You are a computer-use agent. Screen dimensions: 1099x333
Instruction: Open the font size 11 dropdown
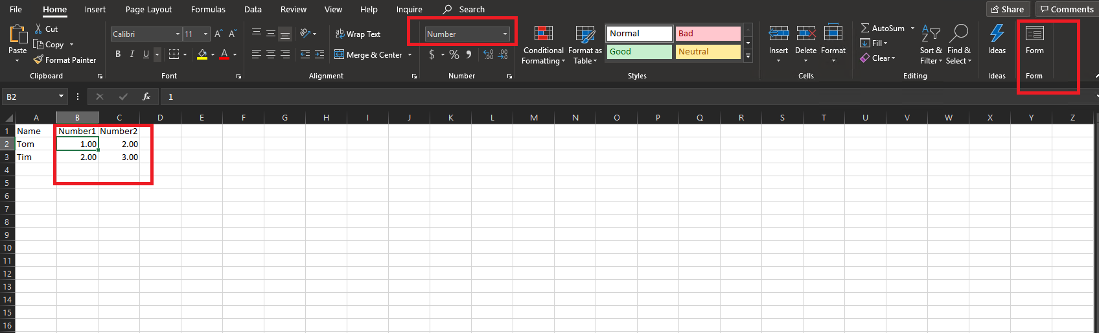pyautogui.click(x=206, y=34)
